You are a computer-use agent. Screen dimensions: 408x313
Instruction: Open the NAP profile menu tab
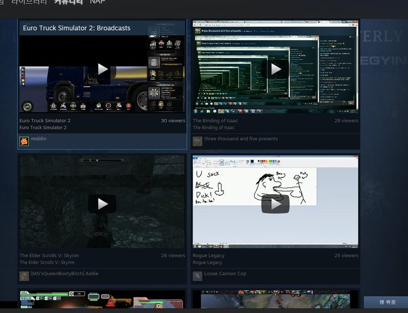[97, 2]
